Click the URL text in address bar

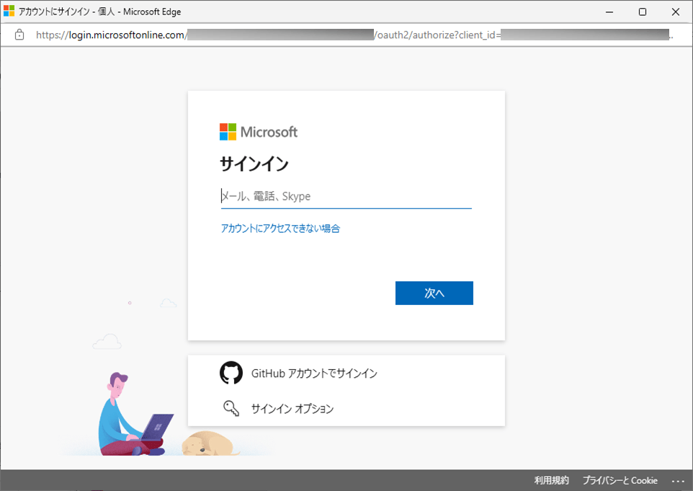click(x=354, y=35)
